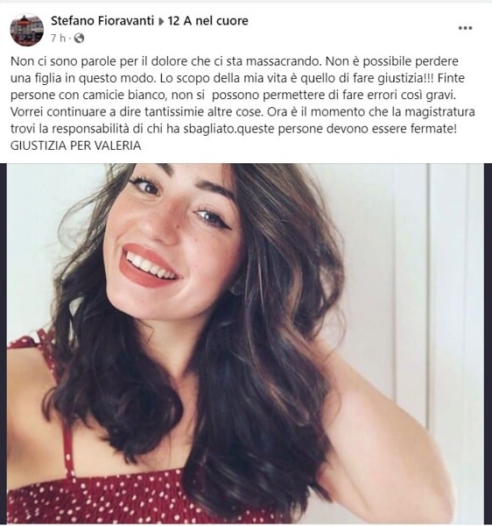Image resolution: width=492 pixels, height=526 pixels.
Task: Click the arrow between author and group name
Action: tap(161, 21)
